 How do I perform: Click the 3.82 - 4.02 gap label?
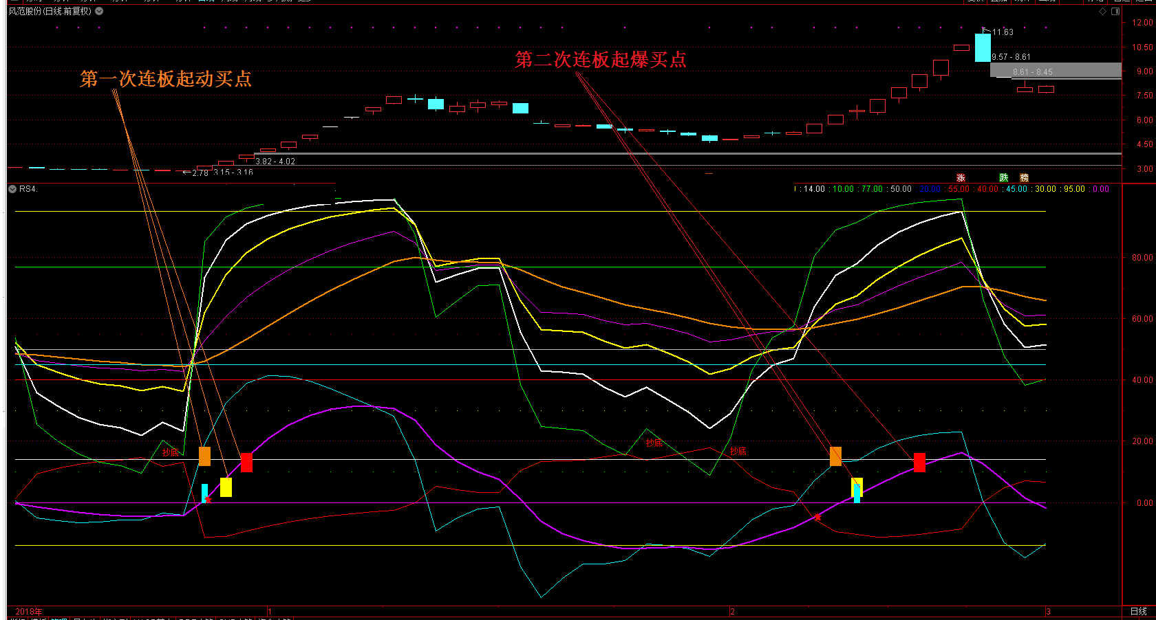tap(275, 162)
